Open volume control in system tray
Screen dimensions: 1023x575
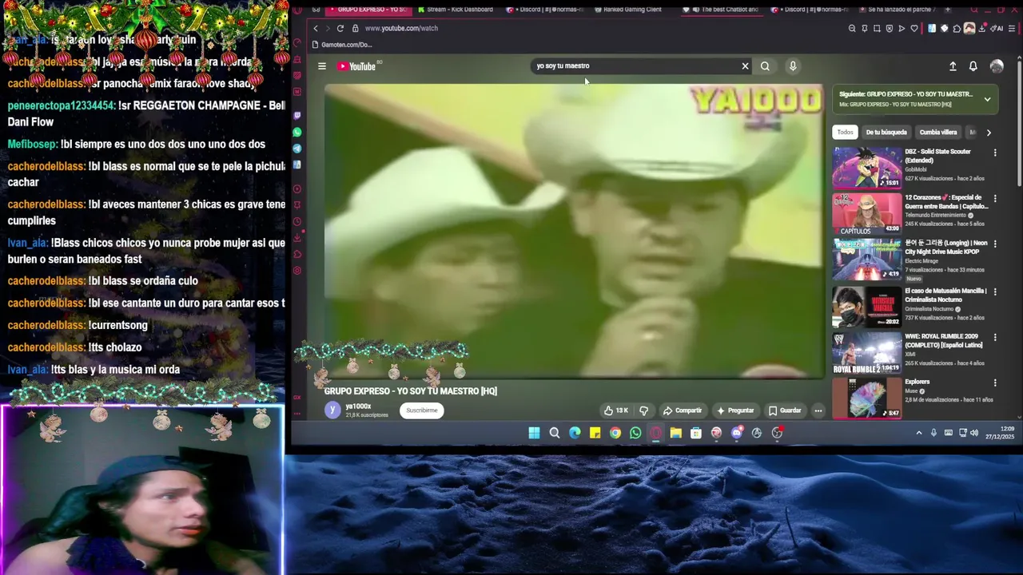click(x=974, y=433)
